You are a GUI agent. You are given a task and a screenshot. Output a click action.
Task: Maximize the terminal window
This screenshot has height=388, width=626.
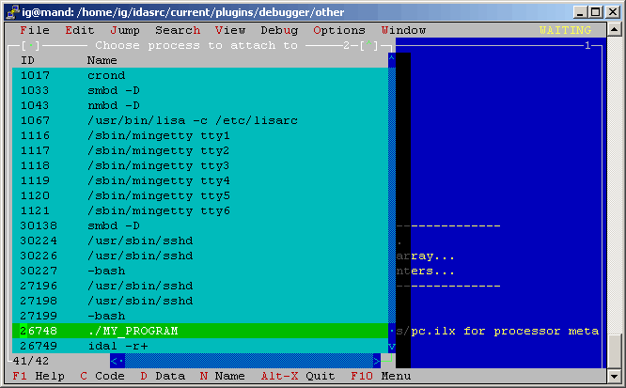[x=592, y=11]
